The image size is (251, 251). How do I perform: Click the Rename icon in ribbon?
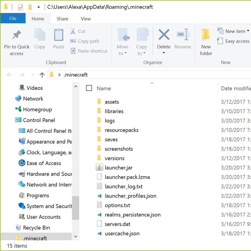[183, 35]
